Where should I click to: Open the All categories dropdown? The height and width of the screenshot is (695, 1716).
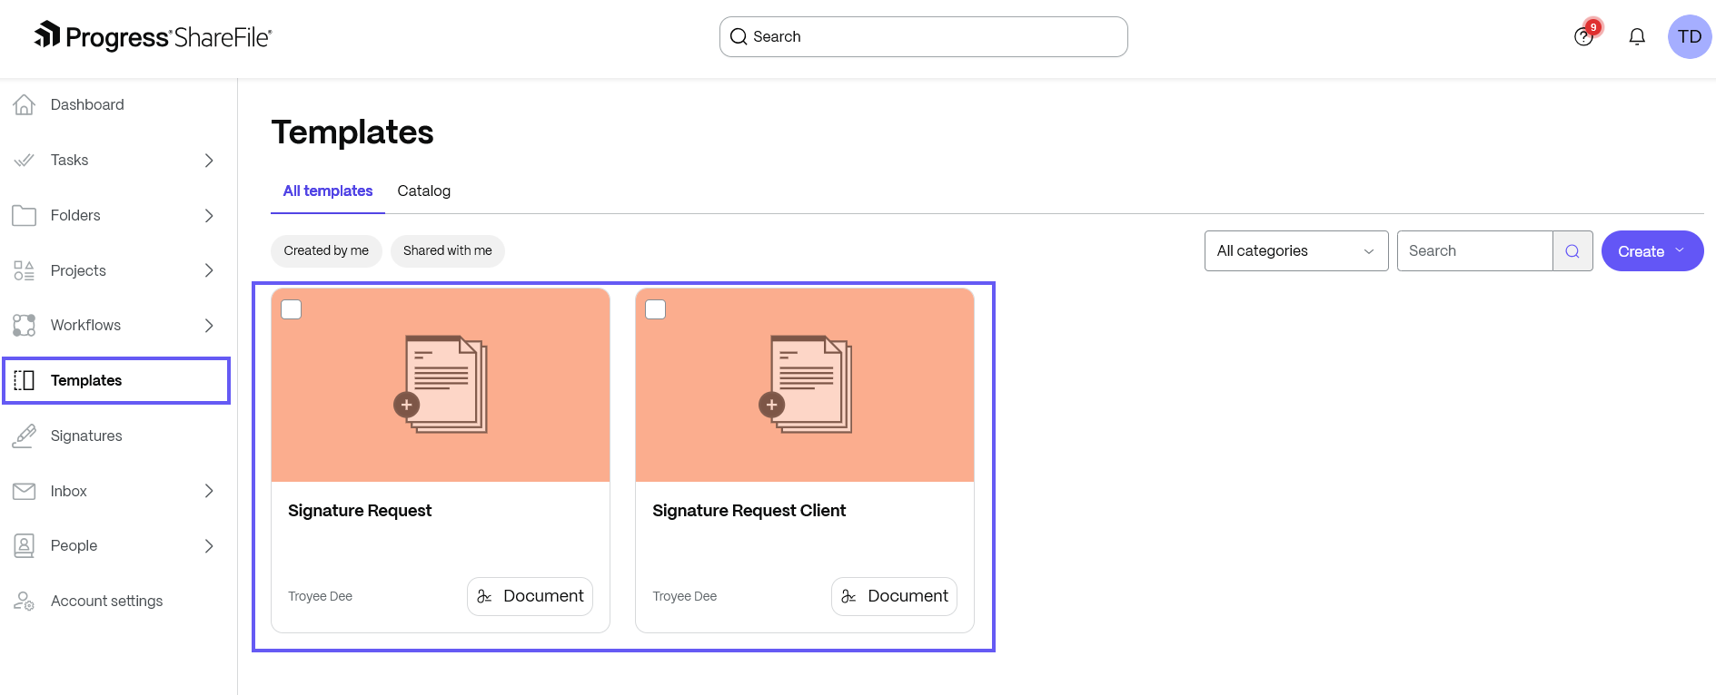[x=1296, y=251]
